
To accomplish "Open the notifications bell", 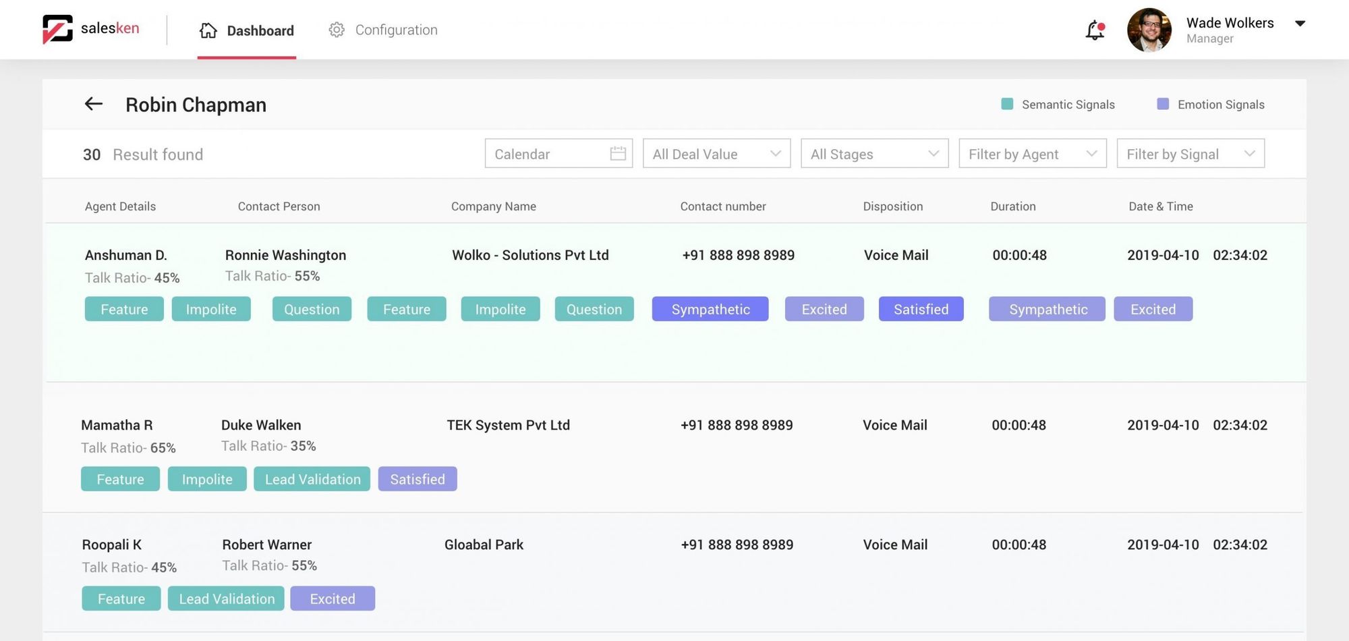I will [1095, 30].
